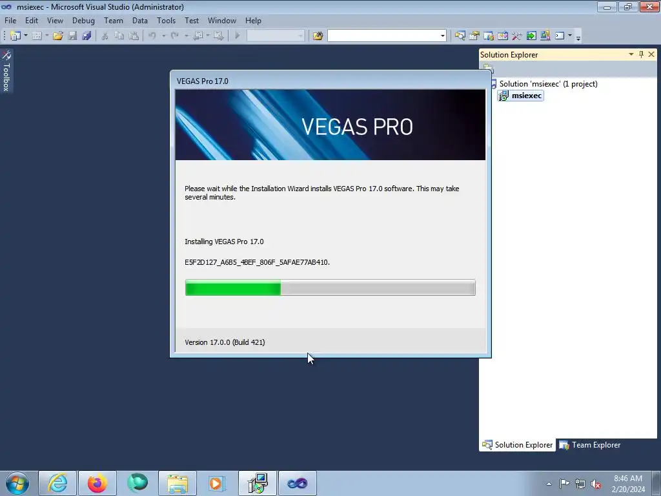Click the Add New Item toolbar icon
The height and width of the screenshot is (496, 661).
37,36
